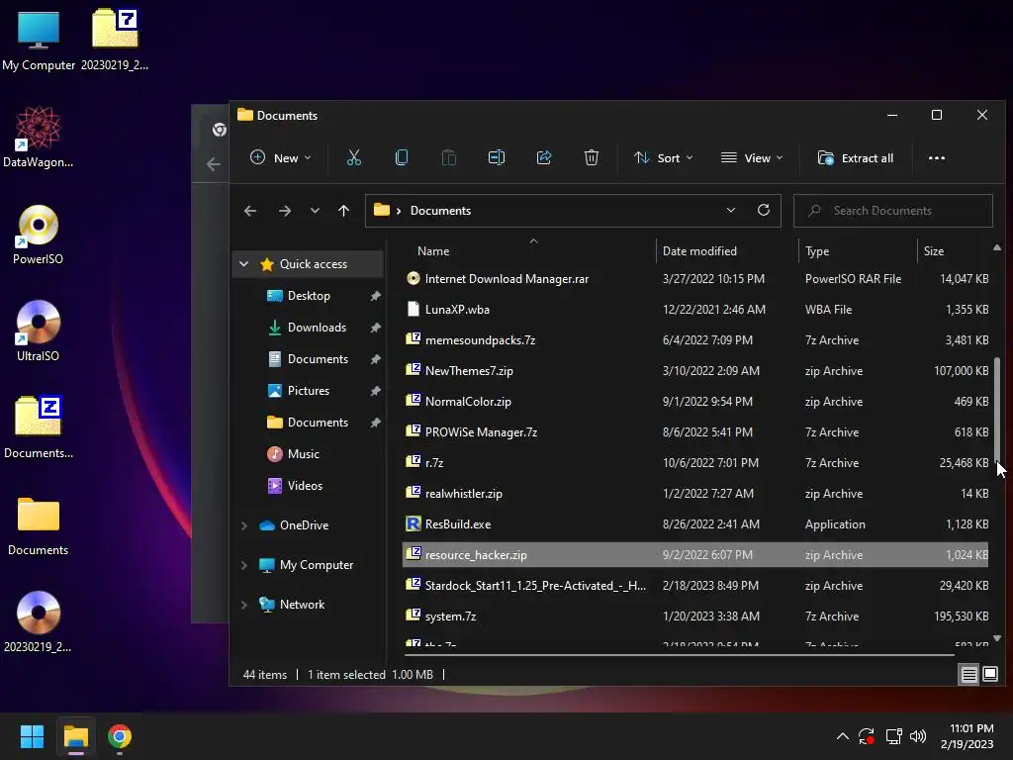Open Music in navigation pane

point(303,453)
